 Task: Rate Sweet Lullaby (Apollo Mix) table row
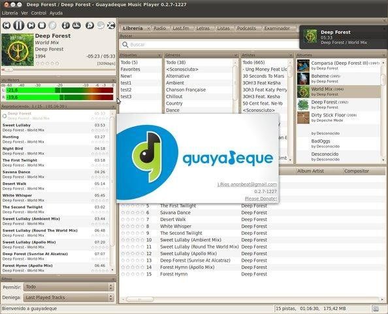(133, 254)
